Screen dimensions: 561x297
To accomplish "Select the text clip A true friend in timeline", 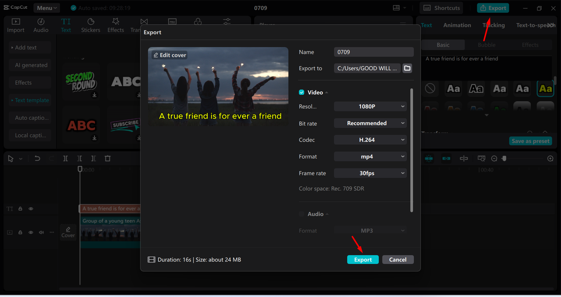I will (x=110, y=209).
